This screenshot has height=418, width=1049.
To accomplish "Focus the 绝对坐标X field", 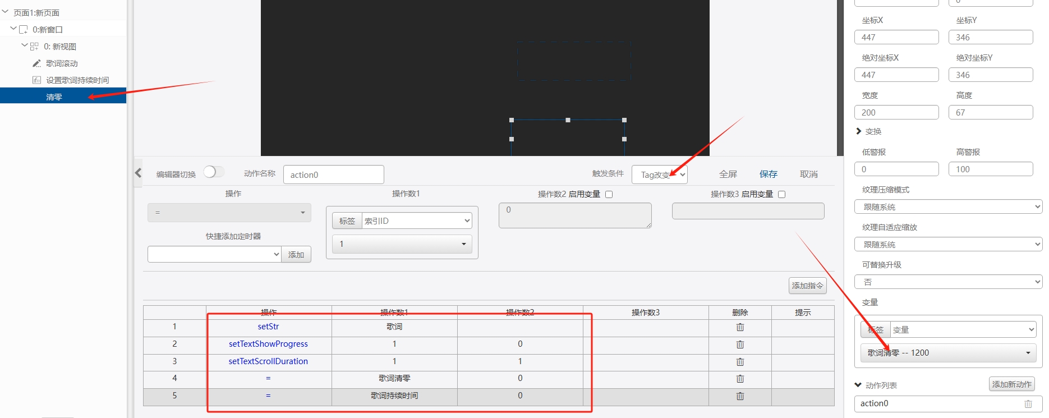I will pyautogui.click(x=896, y=75).
